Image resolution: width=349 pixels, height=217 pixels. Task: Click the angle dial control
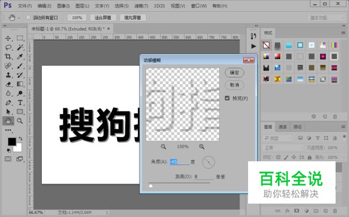click(x=208, y=162)
